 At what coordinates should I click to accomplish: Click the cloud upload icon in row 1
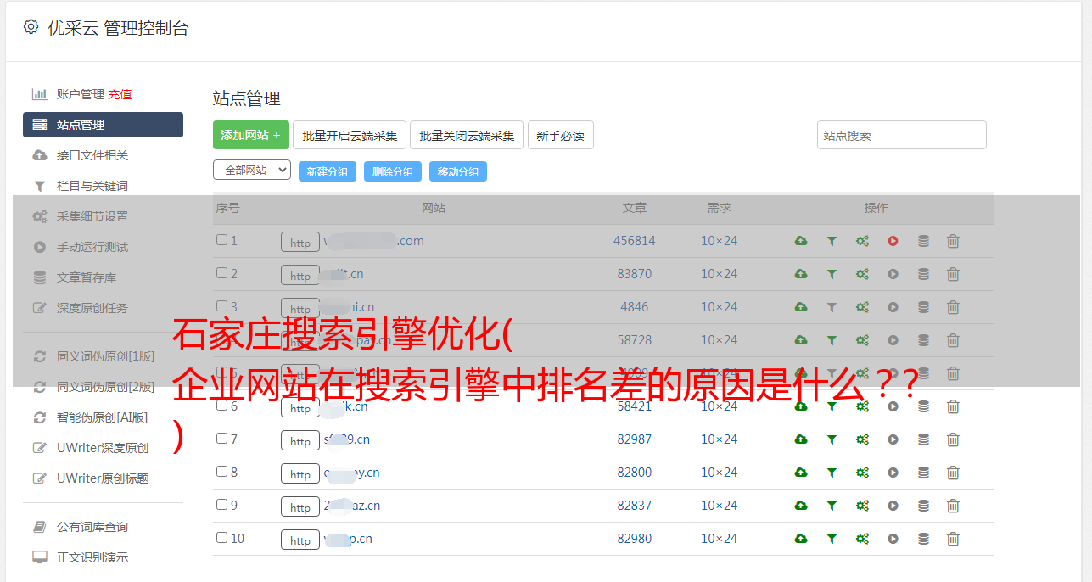(x=801, y=241)
